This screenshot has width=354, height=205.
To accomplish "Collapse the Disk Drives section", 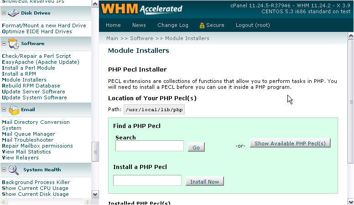I will 4,13.
